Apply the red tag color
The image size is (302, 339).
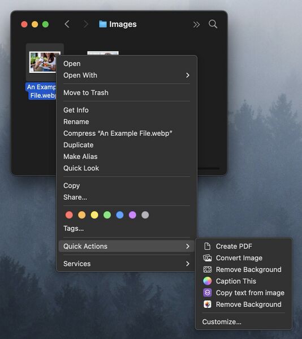[x=69, y=215]
